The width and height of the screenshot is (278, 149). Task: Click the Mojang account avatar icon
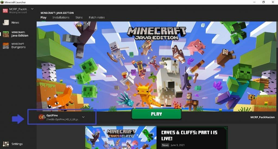[5, 11]
